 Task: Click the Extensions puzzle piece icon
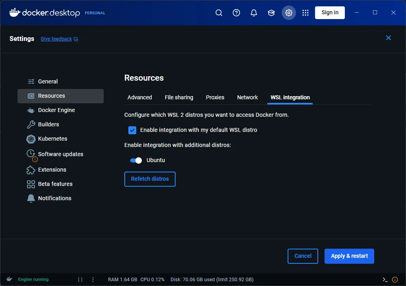point(31,170)
